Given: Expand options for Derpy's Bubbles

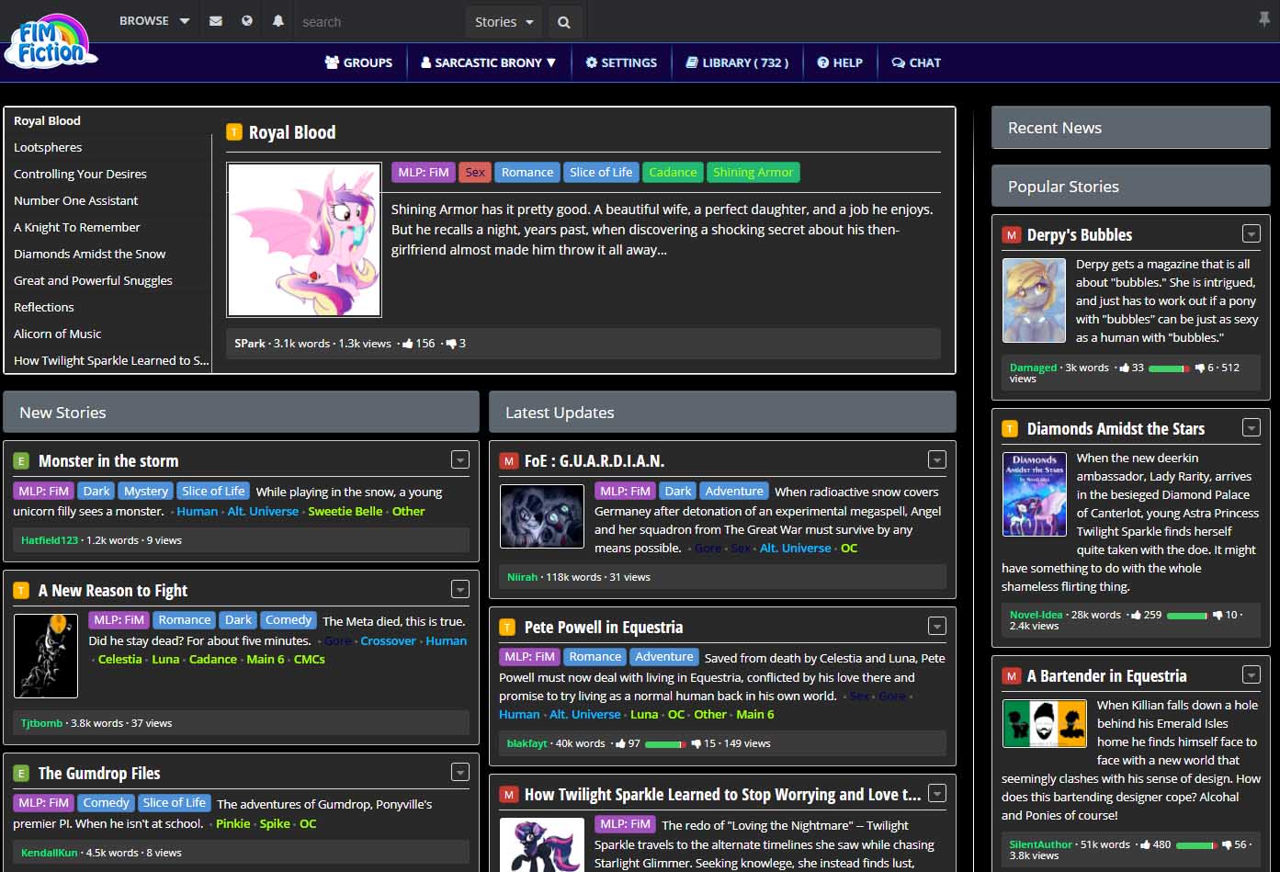Looking at the screenshot, I should tap(1251, 233).
